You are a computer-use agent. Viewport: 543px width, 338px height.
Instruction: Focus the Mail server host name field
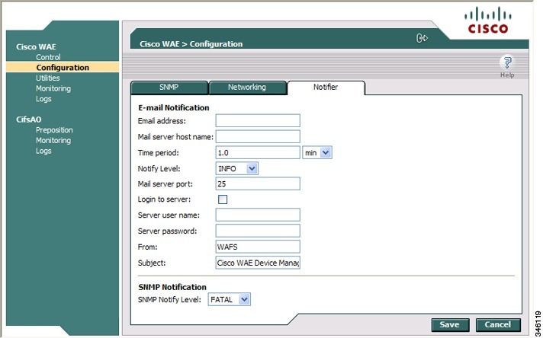[x=258, y=136]
